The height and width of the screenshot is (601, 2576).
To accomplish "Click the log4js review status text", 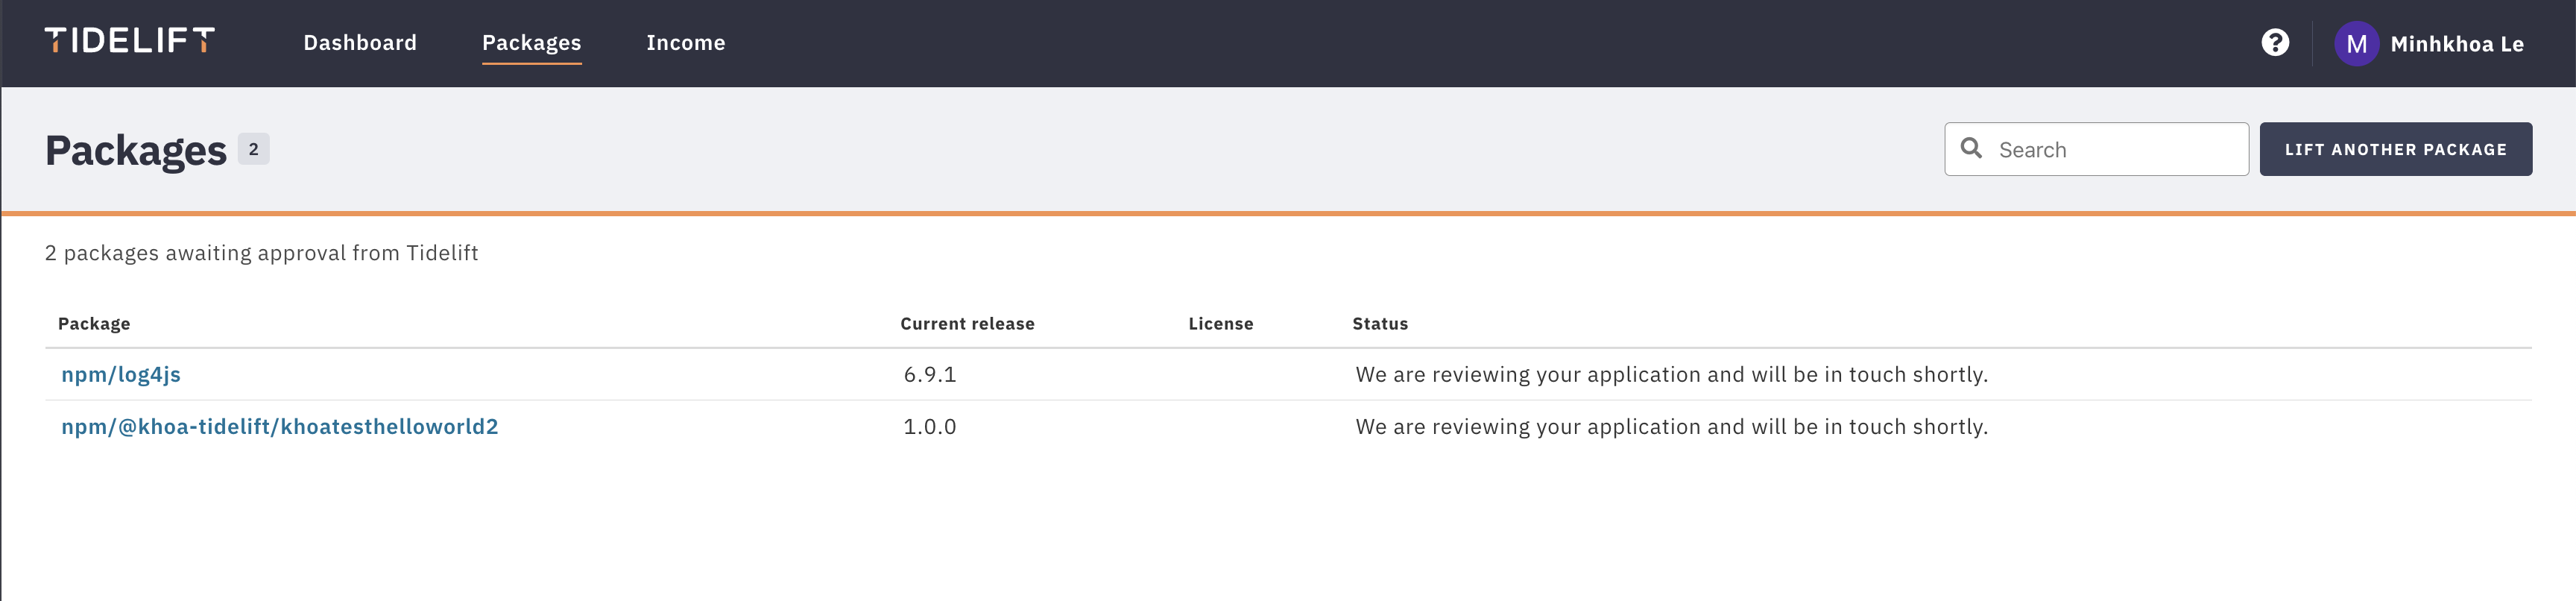I will pyautogui.click(x=1671, y=374).
